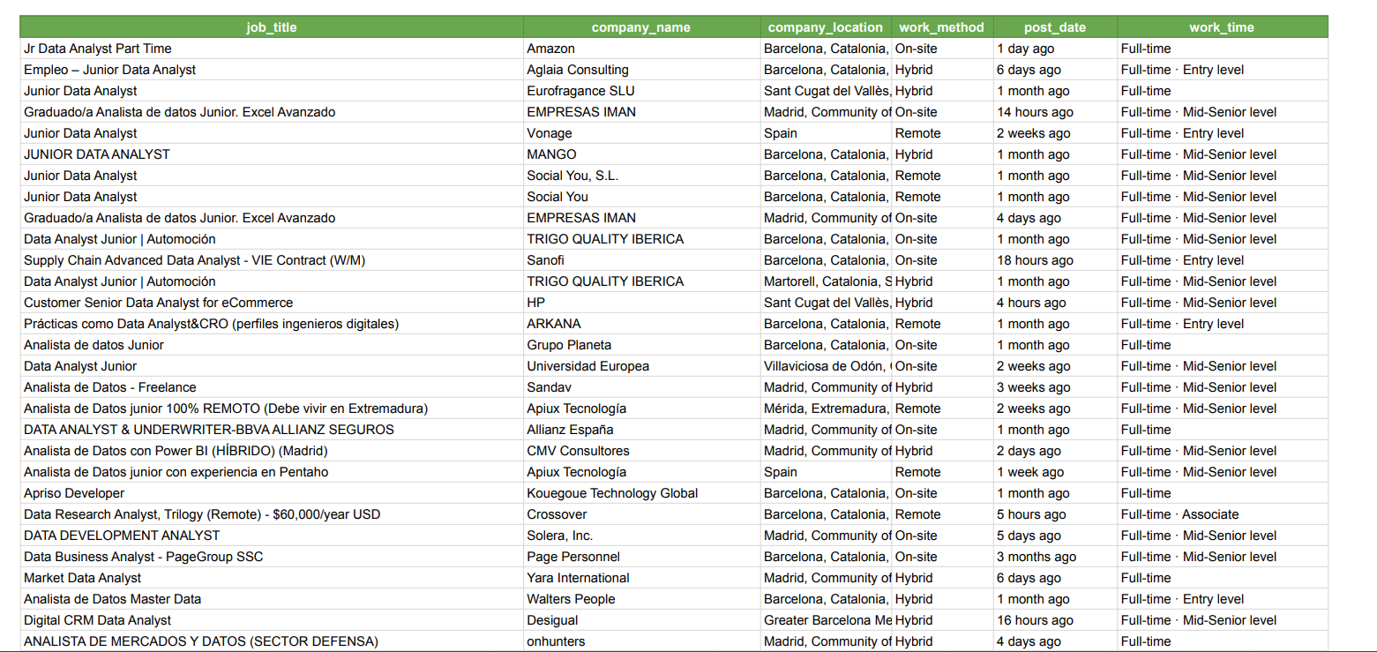The width and height of the screenshot is (1377, 652).
Task: Click the 'Mérida, Extremadura' location cell
Action: (826, 408)
